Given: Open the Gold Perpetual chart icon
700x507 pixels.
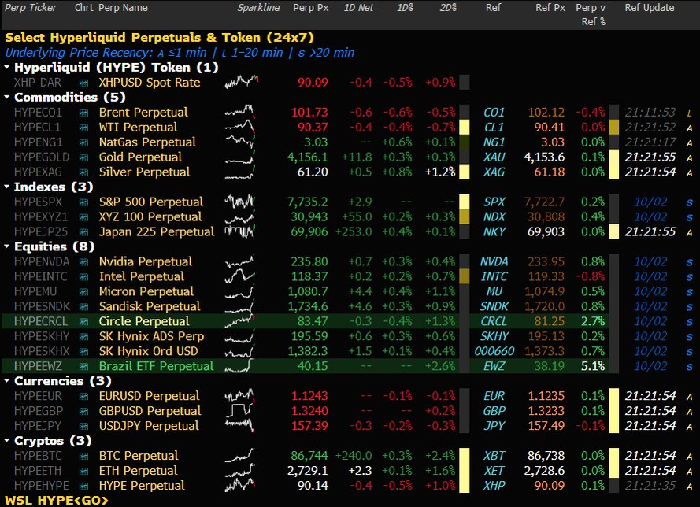Looking at the screenshot, I should click(x=83, y=157).
